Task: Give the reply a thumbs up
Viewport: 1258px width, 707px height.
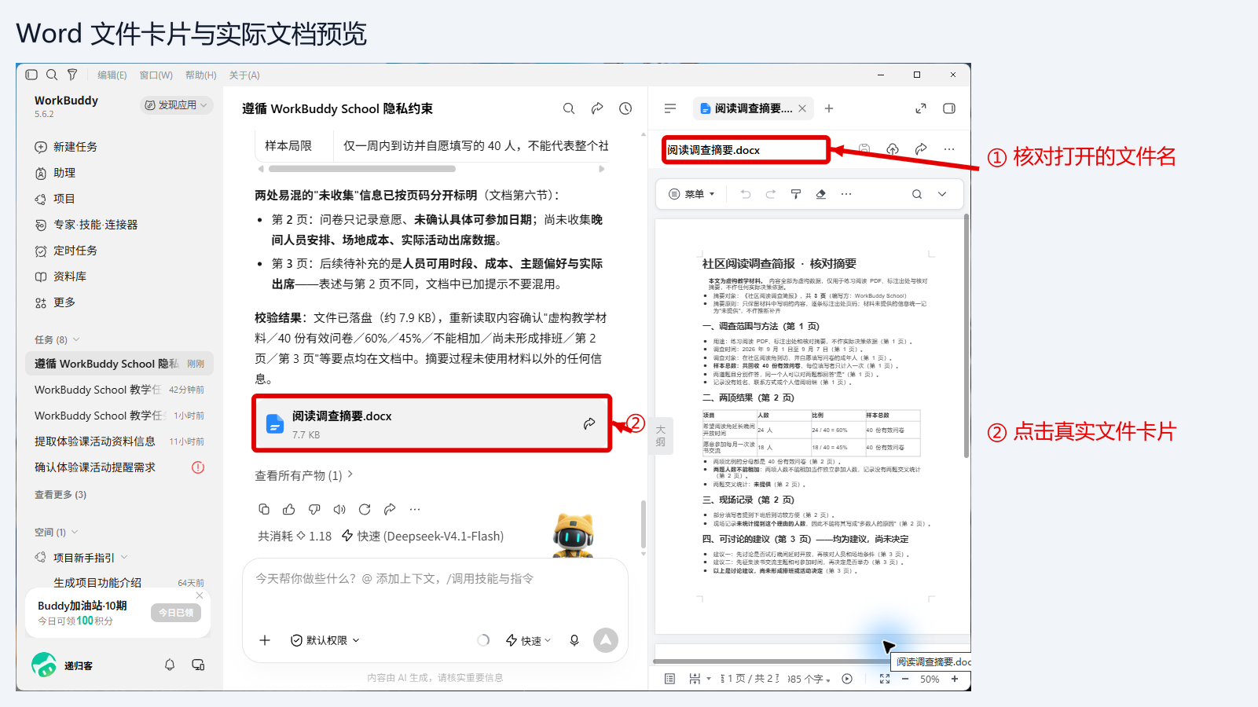Action: pos(289,509)
